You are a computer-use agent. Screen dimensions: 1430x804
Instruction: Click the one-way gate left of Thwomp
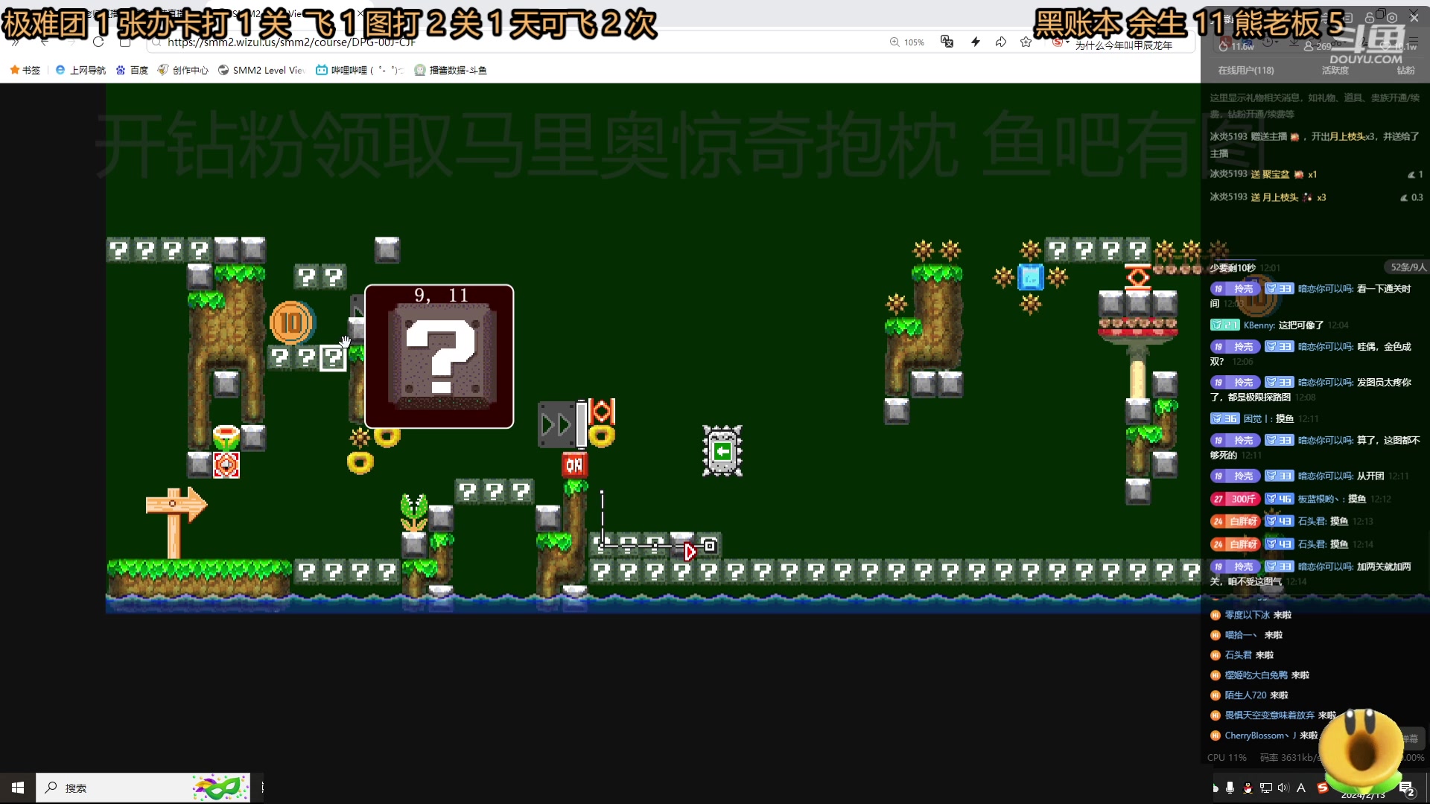[601, 411]
